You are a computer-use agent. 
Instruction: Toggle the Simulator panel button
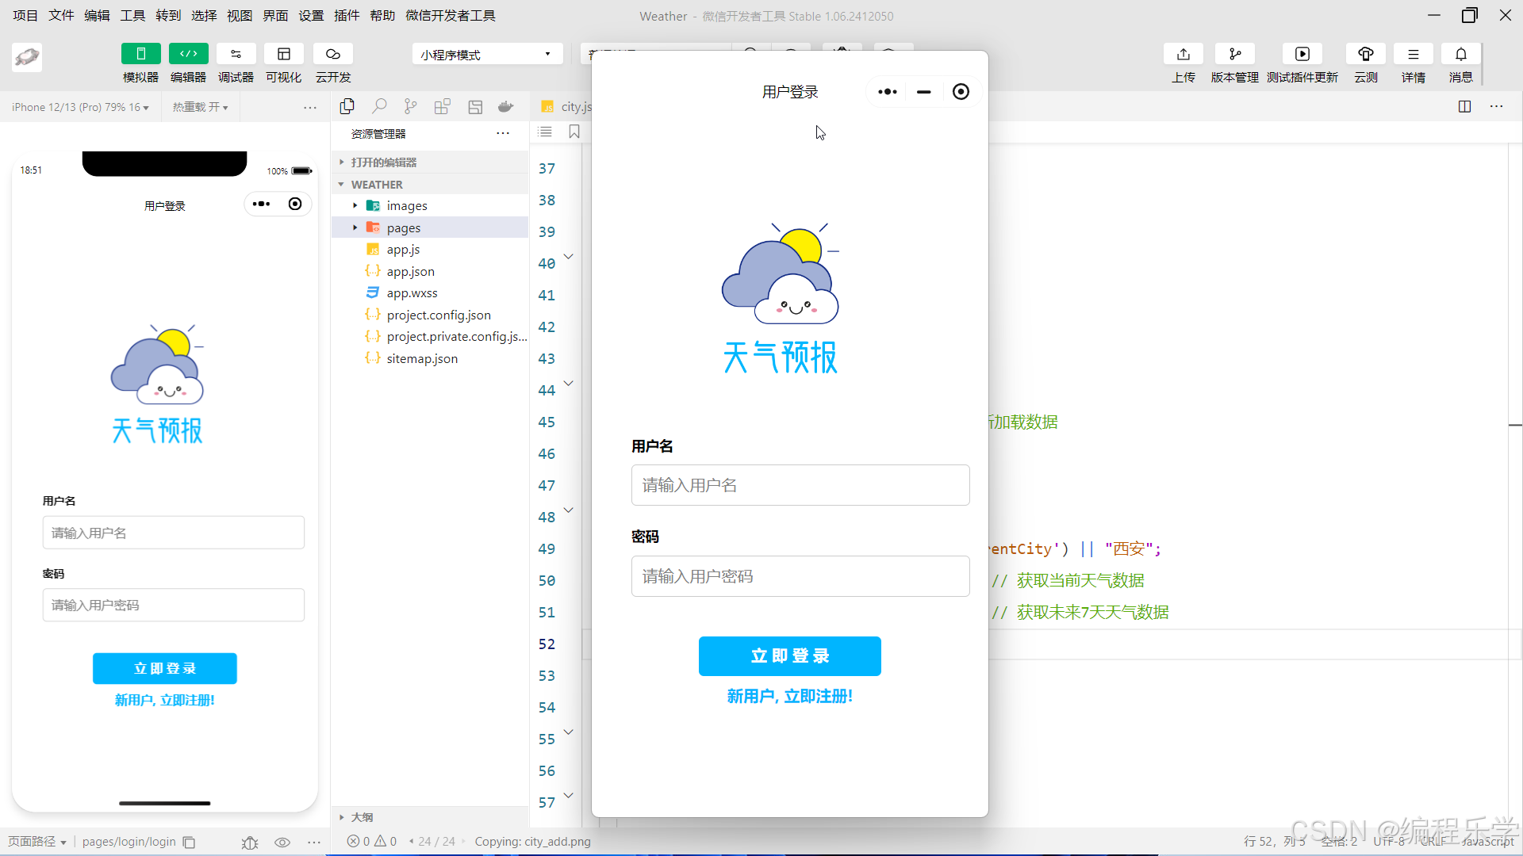tap(140, 54)
